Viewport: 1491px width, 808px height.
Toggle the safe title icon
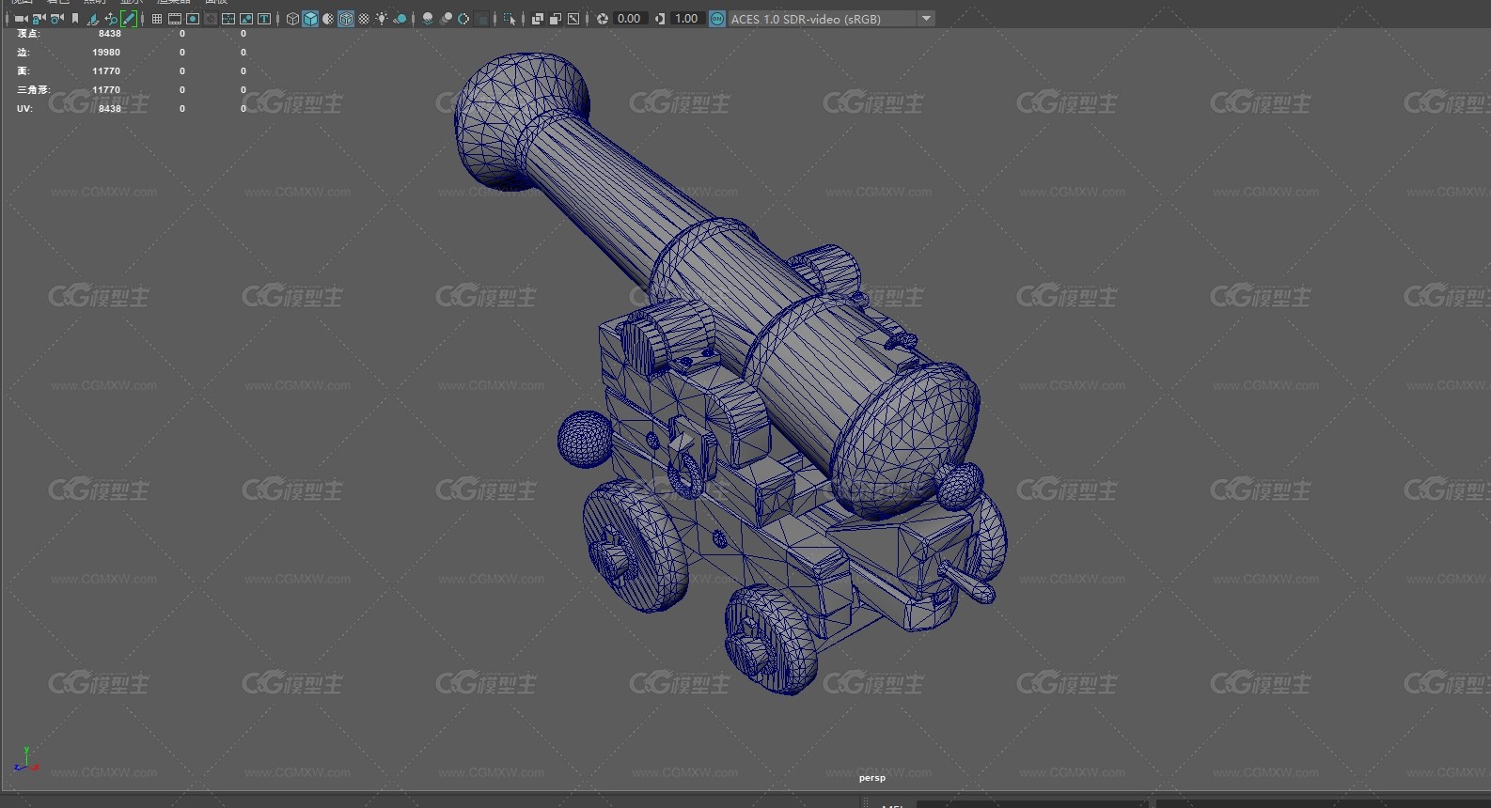(264, 19)
